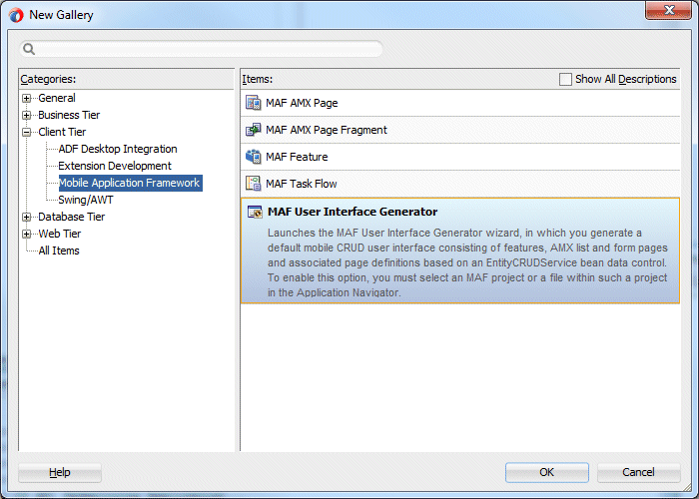This screenshot has width=699, height=499.
Task: Click the MAF AMX Page icon
Action: coord(254,103)
